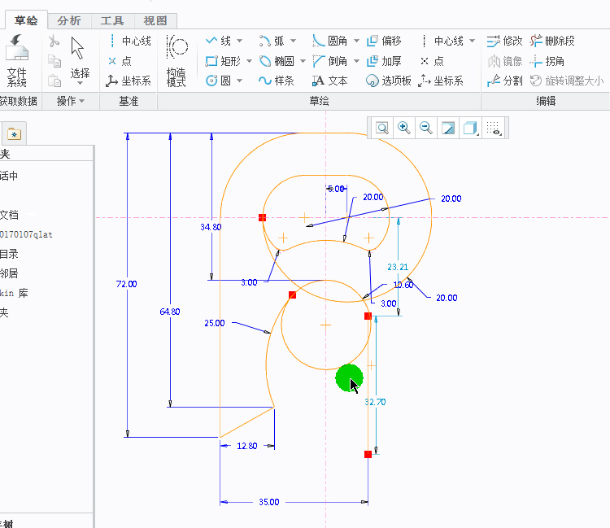Switch to the 视图 tab
Viewport: 610px width, 528px height.
coord(155,20)
